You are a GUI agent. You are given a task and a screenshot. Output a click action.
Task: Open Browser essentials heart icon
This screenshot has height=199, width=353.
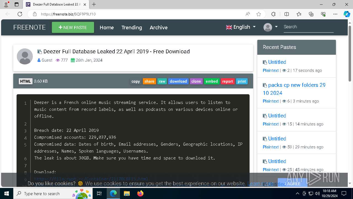pos(323,14)
